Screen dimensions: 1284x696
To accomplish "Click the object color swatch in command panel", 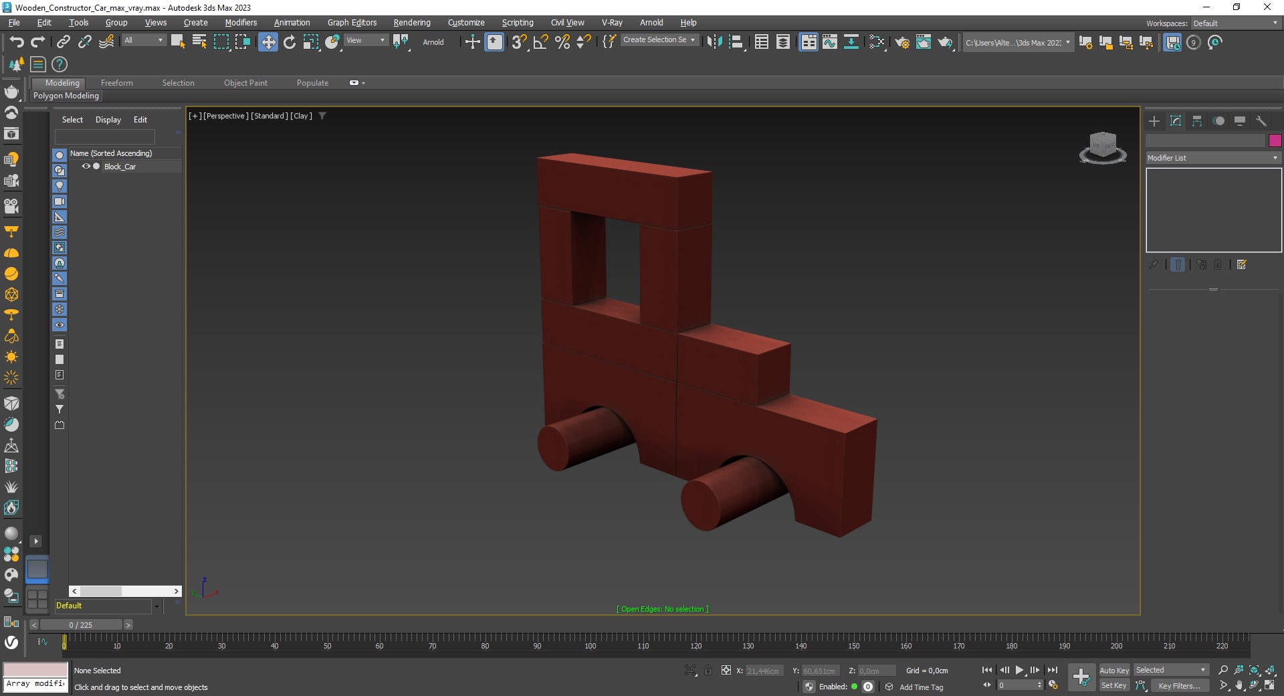I will [1275, 141].
